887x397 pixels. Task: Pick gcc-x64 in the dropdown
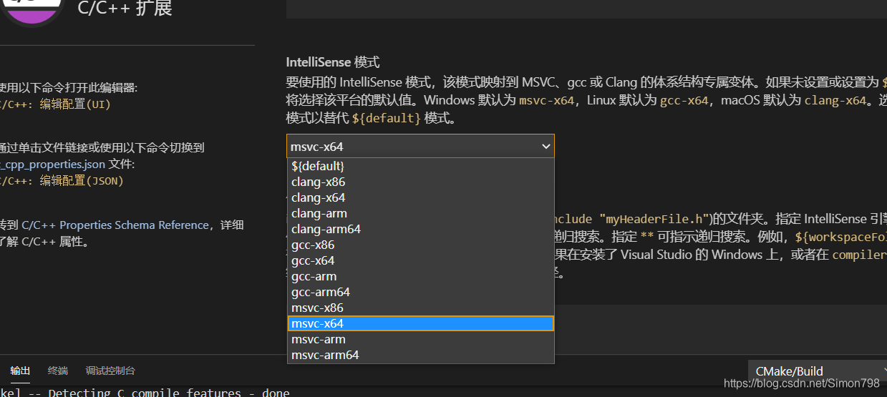tap(421, 260)
